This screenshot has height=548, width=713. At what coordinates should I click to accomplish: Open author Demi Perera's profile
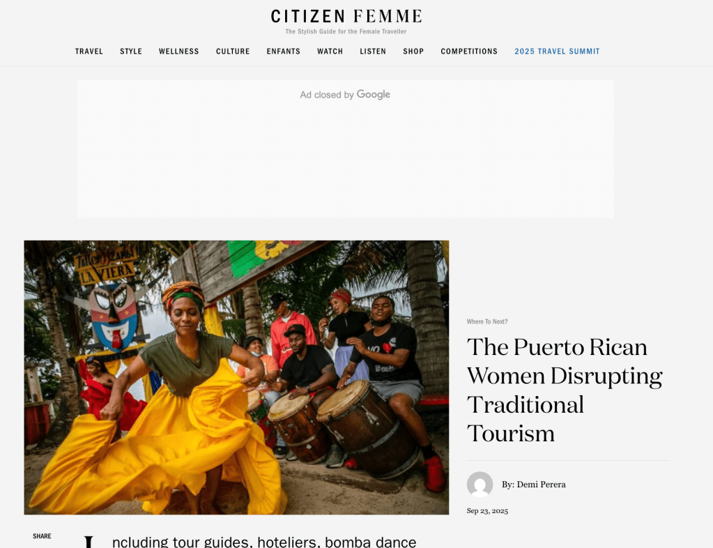[534, 485]
